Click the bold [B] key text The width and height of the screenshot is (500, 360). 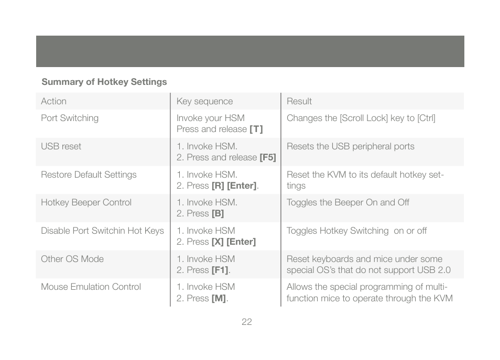218,214
